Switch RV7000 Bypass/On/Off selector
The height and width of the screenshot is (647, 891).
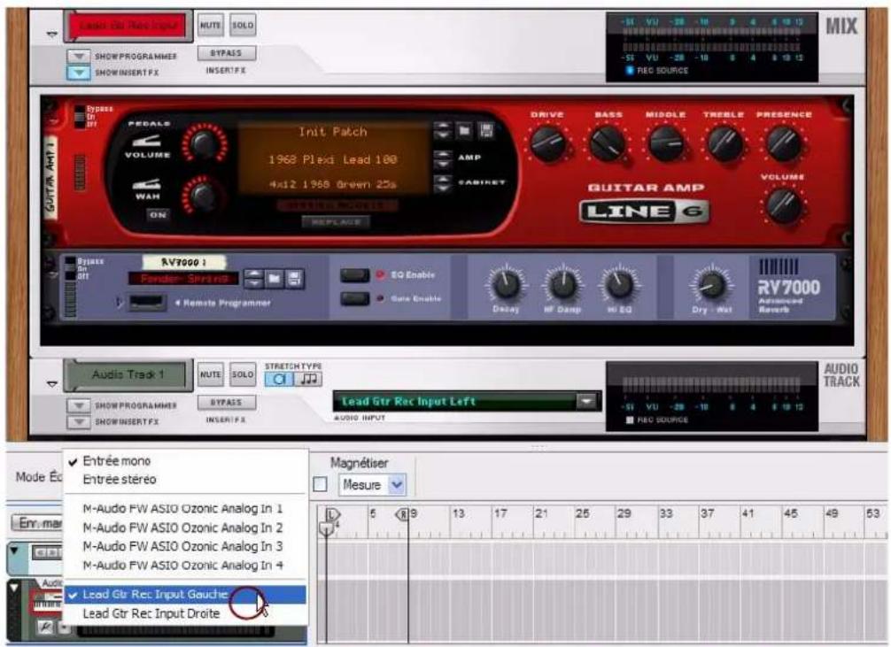tap(70, 269)
